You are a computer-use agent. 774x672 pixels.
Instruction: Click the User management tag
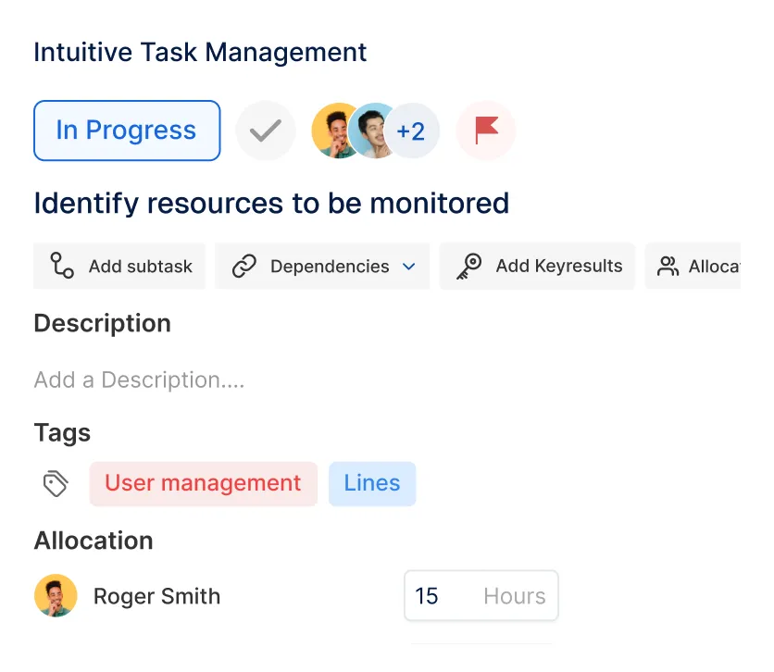pos(203,482)
